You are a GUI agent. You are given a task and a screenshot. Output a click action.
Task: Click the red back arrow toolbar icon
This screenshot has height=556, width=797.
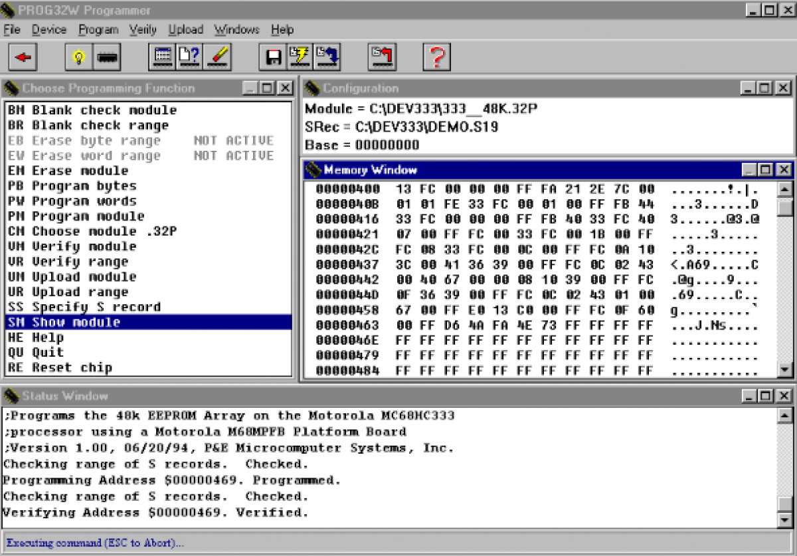[23, 57]
